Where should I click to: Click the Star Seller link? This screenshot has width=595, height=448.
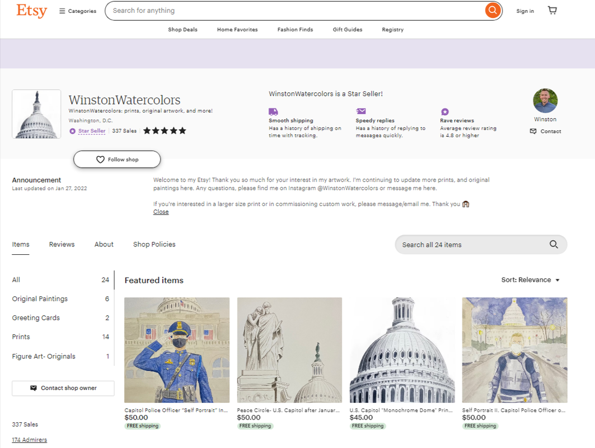(92, 131)
